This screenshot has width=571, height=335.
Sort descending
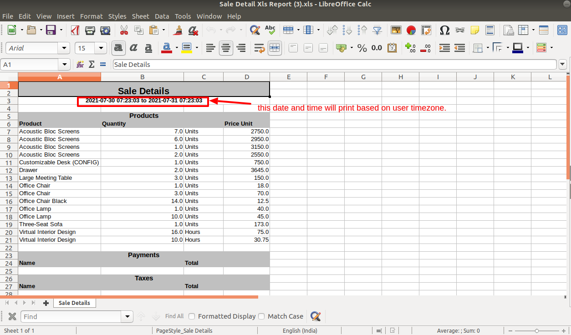pos(362,30)
